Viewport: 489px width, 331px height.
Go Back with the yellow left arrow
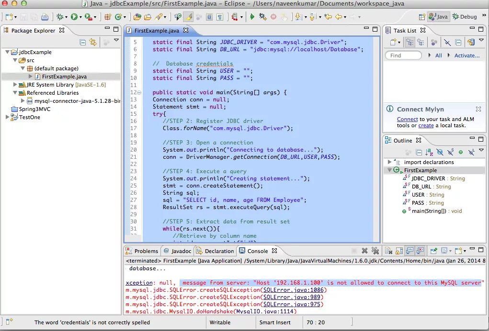tap(339, 17)
